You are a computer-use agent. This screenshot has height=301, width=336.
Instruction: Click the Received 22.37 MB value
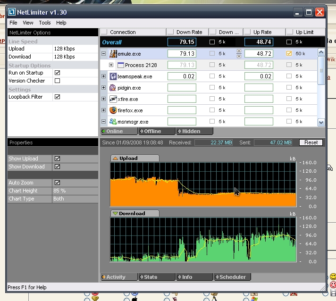click(213, 142)
